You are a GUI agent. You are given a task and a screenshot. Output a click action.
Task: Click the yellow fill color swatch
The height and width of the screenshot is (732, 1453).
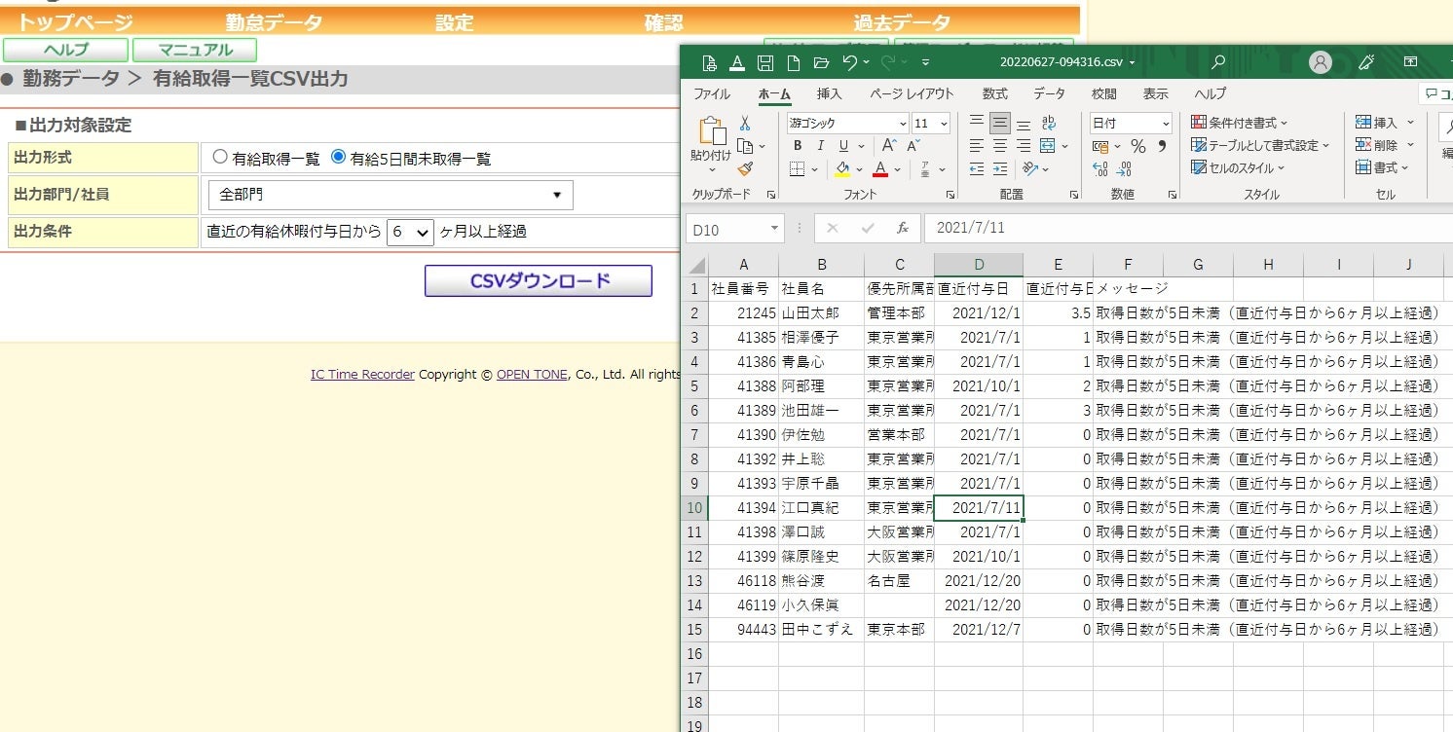843,169
